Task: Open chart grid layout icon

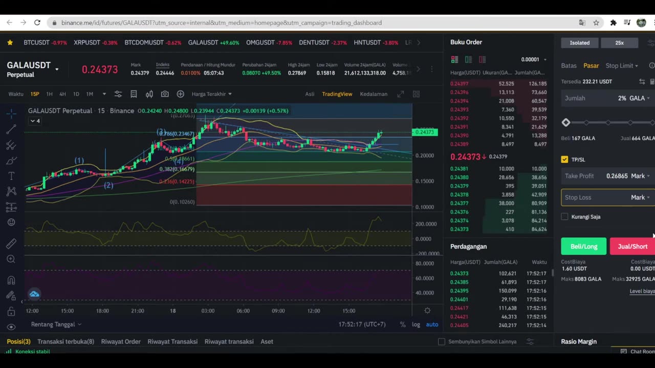Action: point(416,94)
